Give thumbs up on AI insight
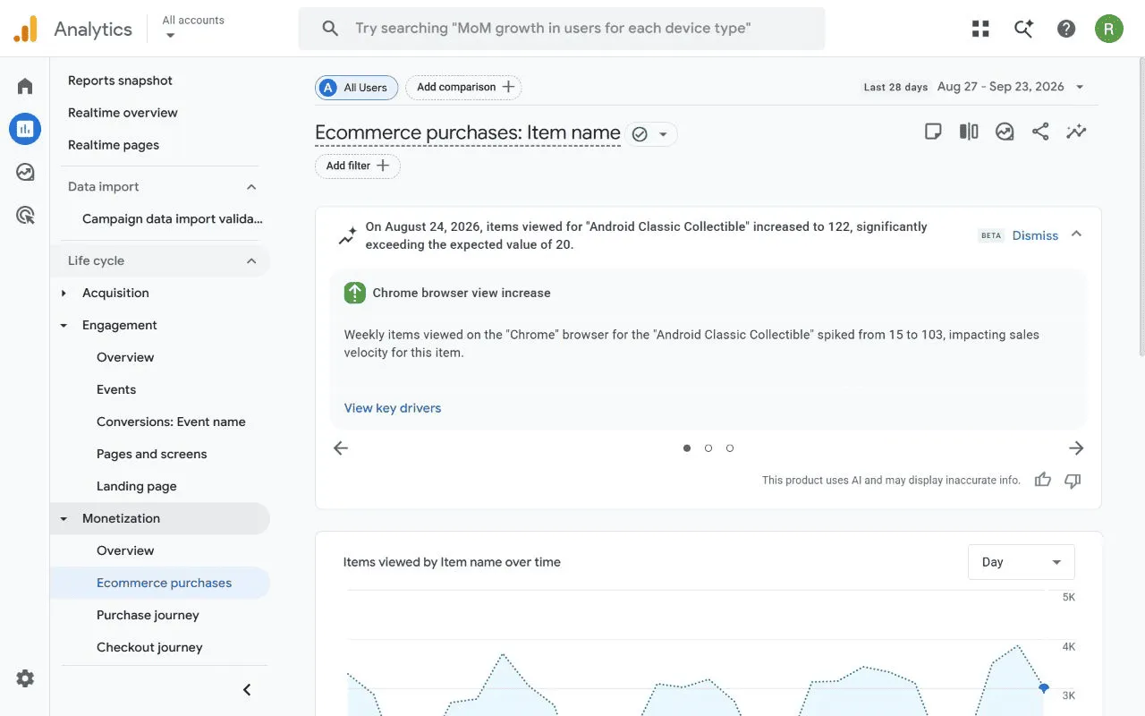The width and height of the screenshot is (1145, 716). pyautogui.click(x=1043, y=480)
